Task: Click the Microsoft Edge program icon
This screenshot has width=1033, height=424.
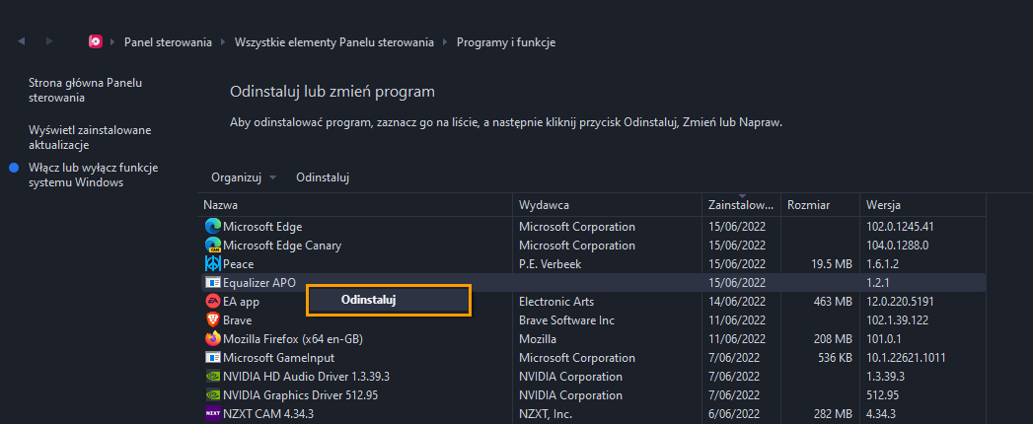Action: click(x=212, y=227)
